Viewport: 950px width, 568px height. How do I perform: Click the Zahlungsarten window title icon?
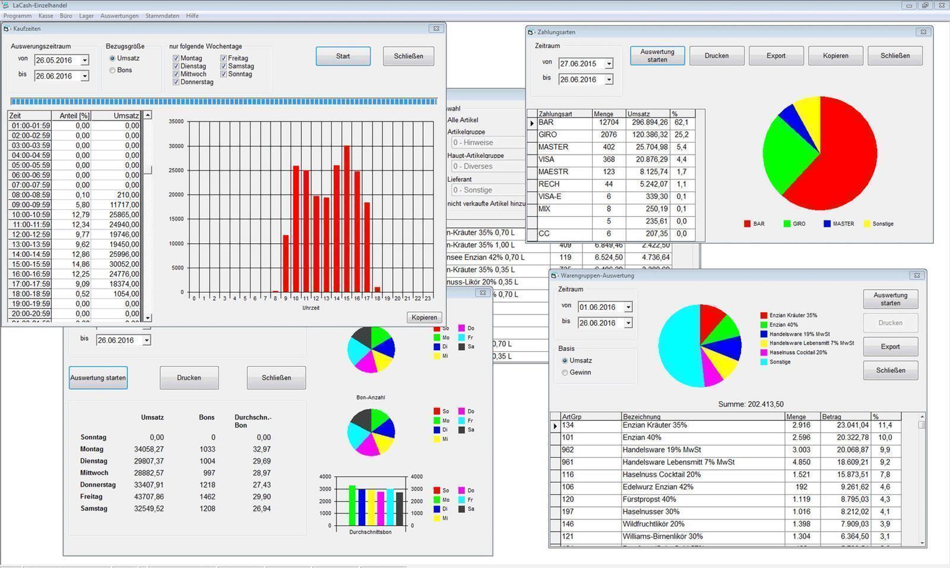[531, 32]
